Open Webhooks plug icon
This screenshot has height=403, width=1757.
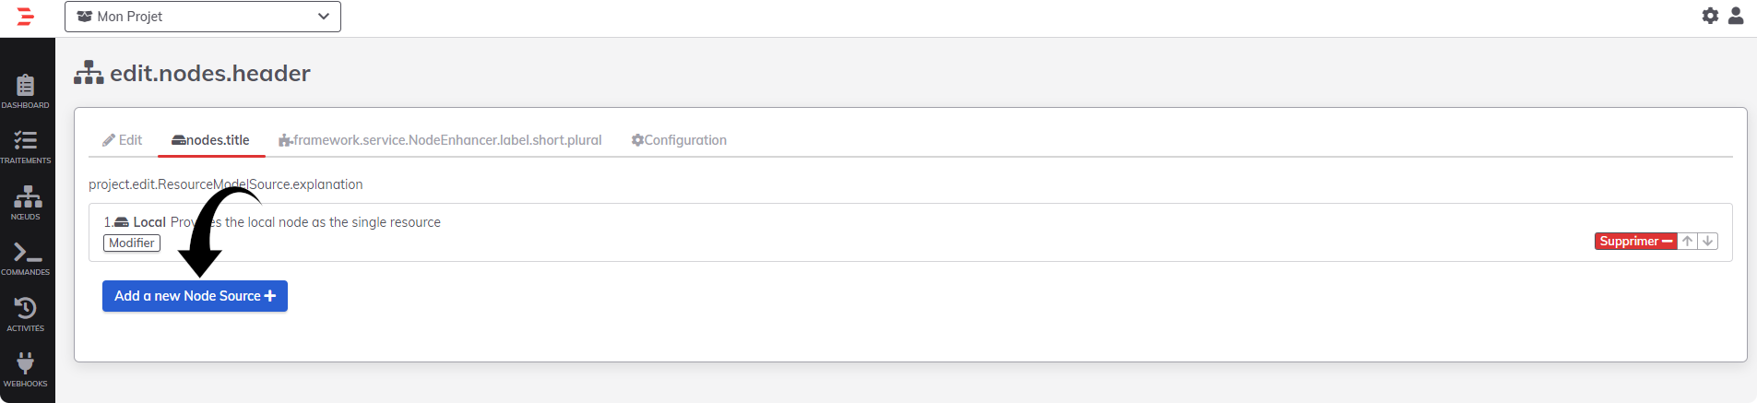coord(26,370)
